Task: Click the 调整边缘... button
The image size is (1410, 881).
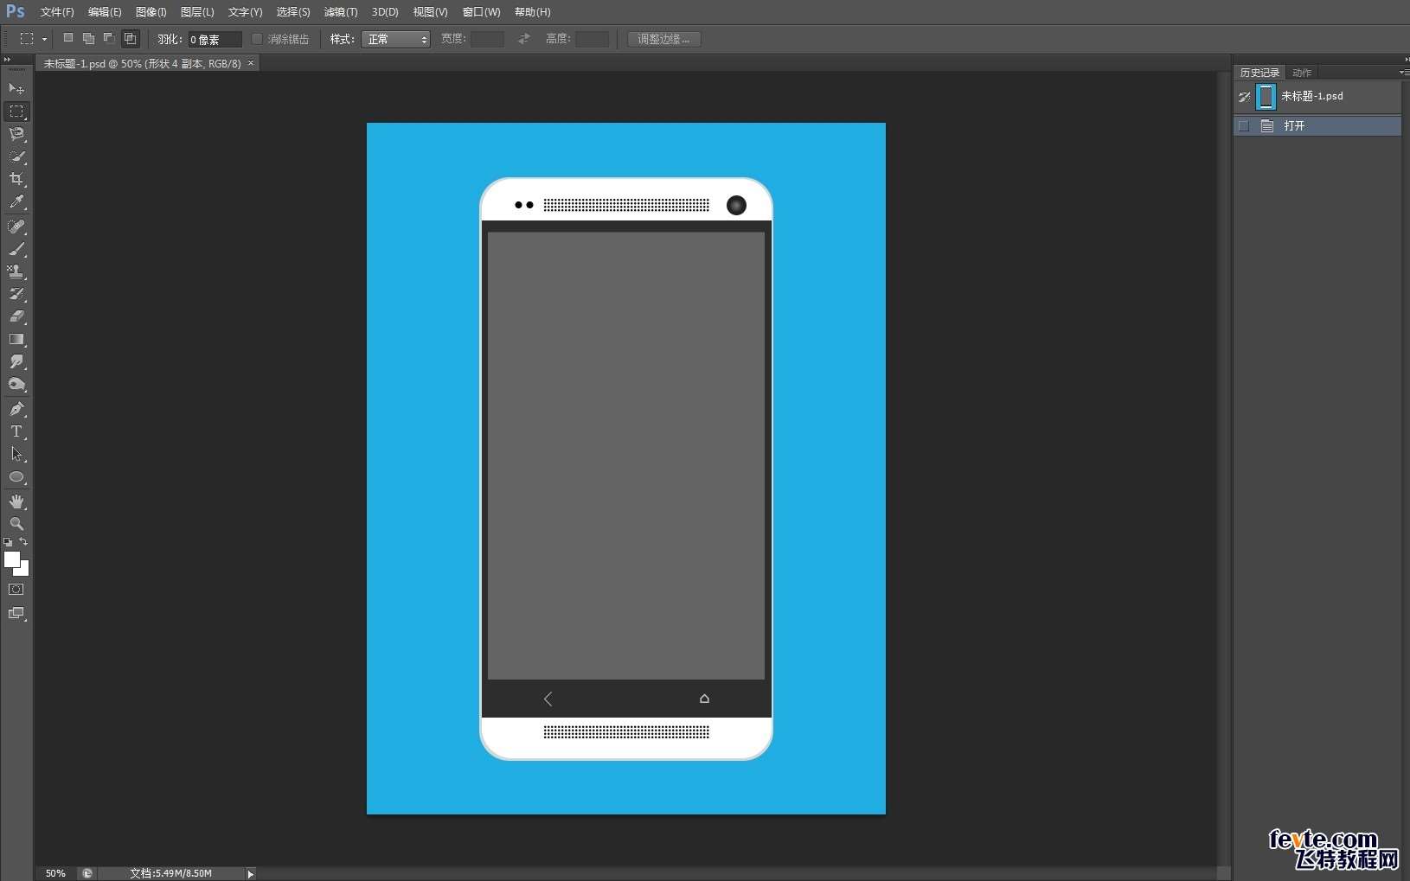Action: tap(663, 39)
